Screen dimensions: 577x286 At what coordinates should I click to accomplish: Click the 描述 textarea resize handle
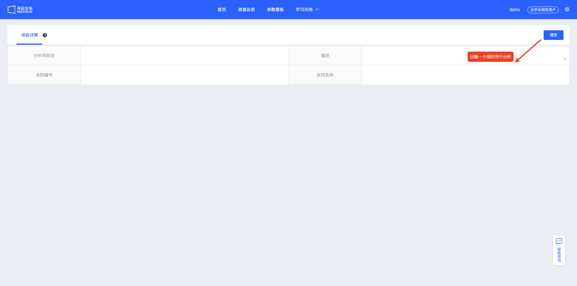(565, 59)
